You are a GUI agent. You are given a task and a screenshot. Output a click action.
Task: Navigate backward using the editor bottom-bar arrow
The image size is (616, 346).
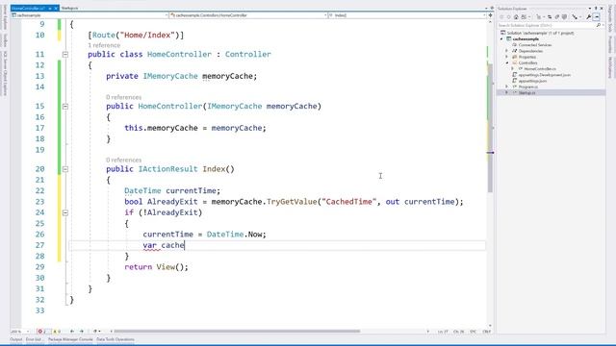pyautogui.click(x=72, y=332)
